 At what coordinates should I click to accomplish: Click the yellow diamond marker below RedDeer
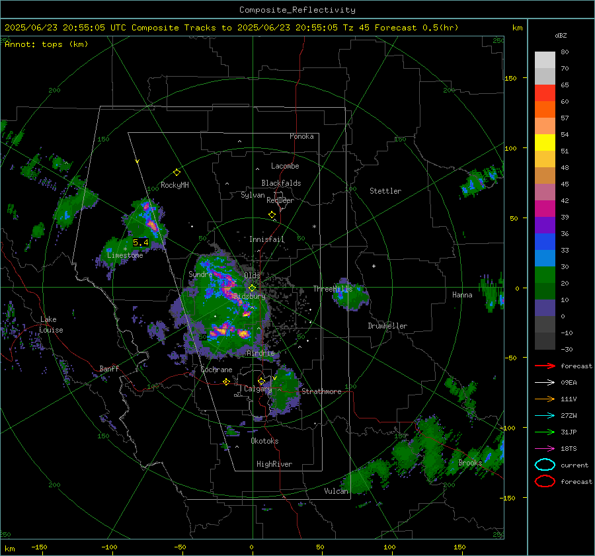click(272, 215)
